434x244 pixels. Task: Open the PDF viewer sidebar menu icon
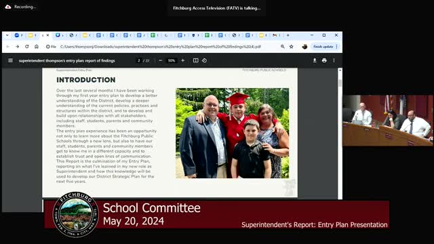click(x=10, y=60)
